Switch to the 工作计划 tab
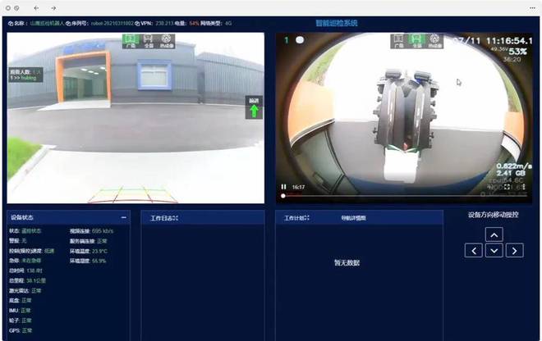The width and height of the screenshot is (542, 341). tap(294, 218)
